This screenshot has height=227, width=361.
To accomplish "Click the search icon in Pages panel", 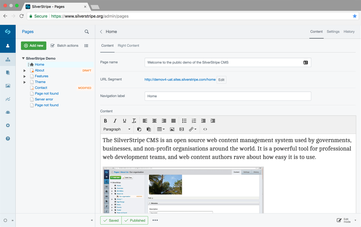I will pyautogui.click(x=87, y=32).
